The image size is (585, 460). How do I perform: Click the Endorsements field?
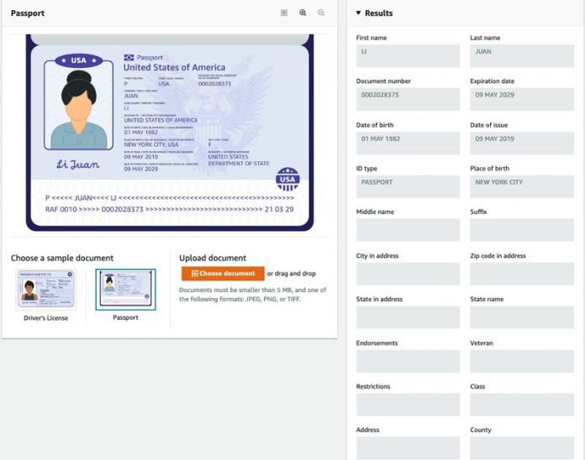pyautogui.click(x=408, y=361)
